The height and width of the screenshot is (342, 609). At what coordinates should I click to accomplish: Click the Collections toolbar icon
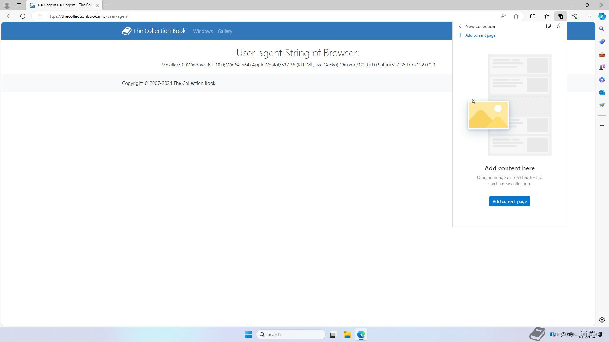(x=560, y=16)
